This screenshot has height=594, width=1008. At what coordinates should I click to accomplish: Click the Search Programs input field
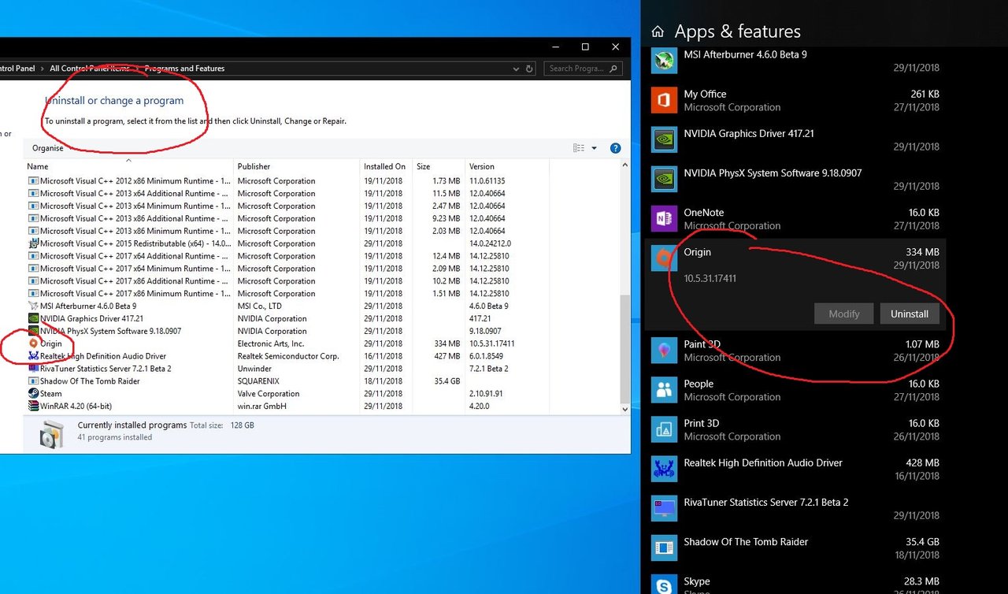tap(576, 69)
